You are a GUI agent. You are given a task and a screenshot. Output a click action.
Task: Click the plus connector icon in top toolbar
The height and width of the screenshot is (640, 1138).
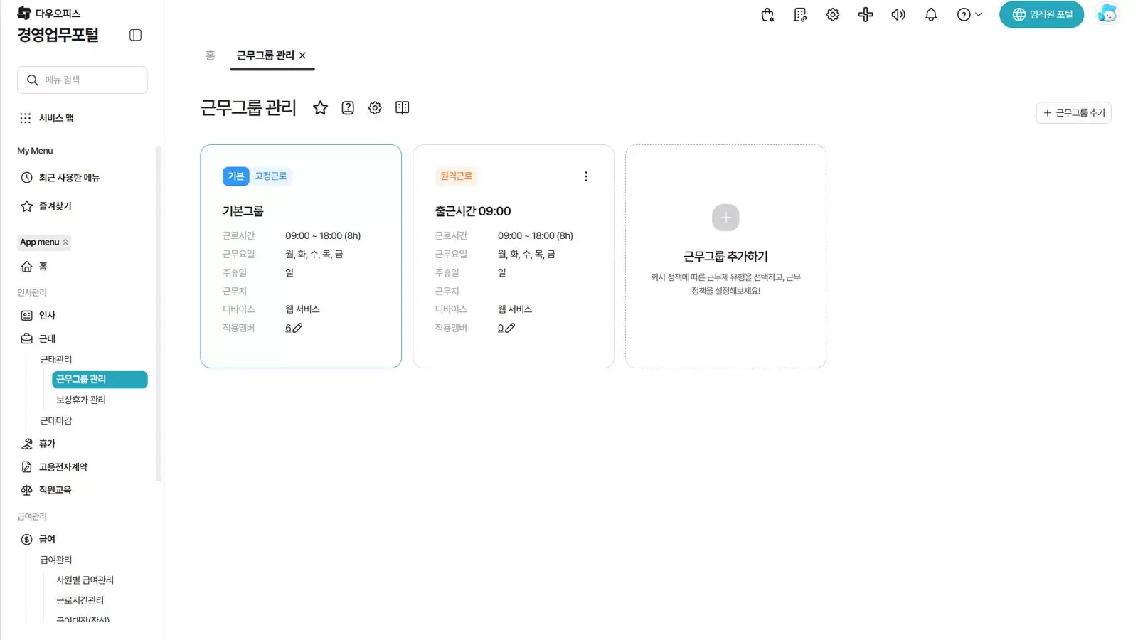point(865,14)
